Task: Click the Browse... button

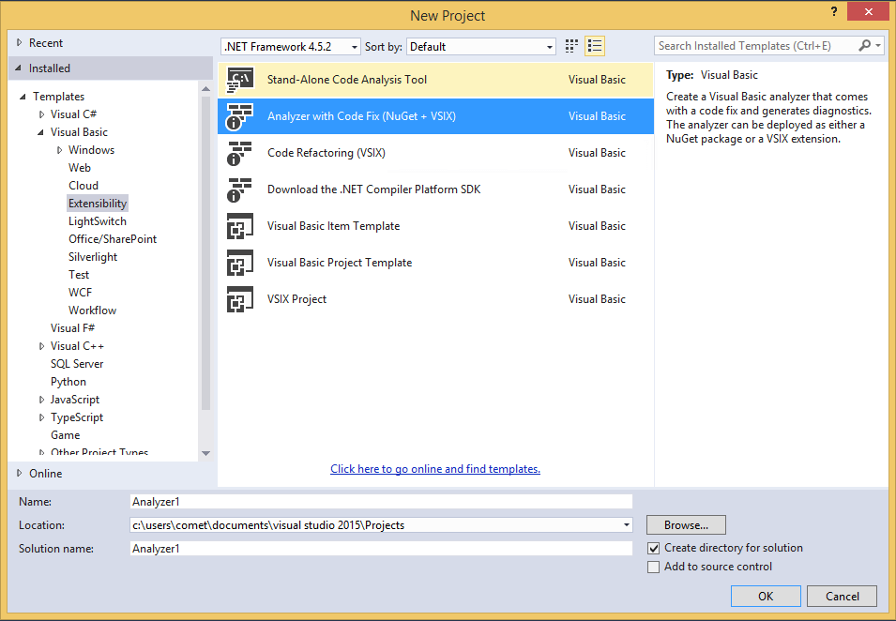Action: click(686, 525)
